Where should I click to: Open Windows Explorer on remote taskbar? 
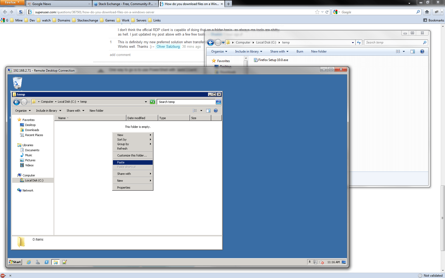click(56, 262)
